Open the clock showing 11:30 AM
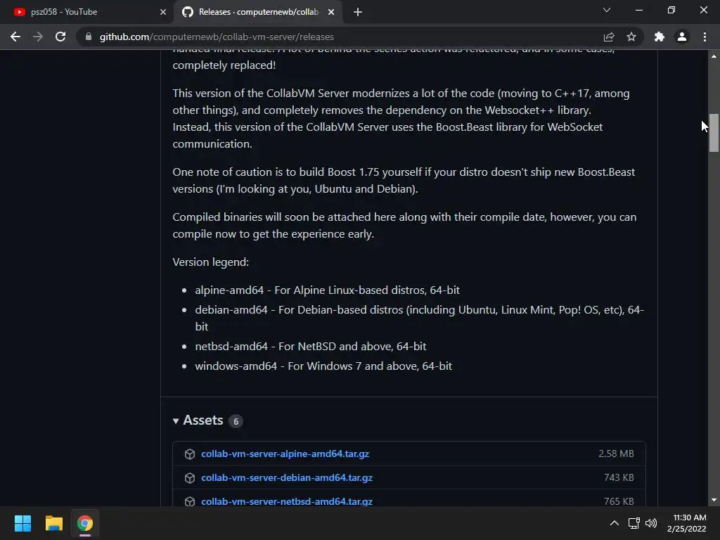 click(x=686, y=523)
